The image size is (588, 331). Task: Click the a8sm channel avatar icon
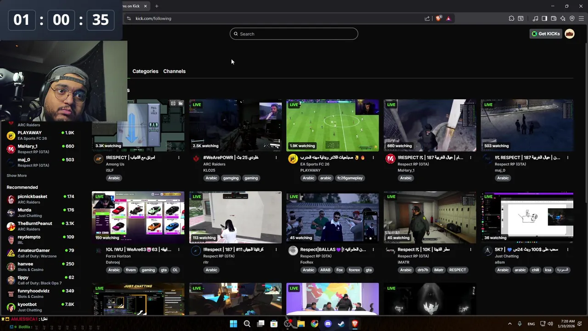(x=487, y=251)
